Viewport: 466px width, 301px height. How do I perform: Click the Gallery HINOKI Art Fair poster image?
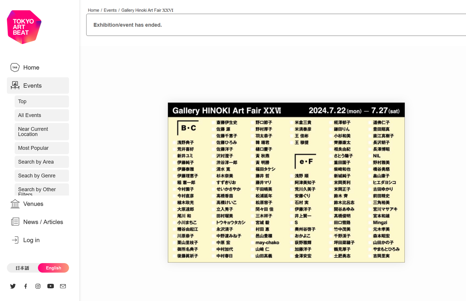coord(286,182)
